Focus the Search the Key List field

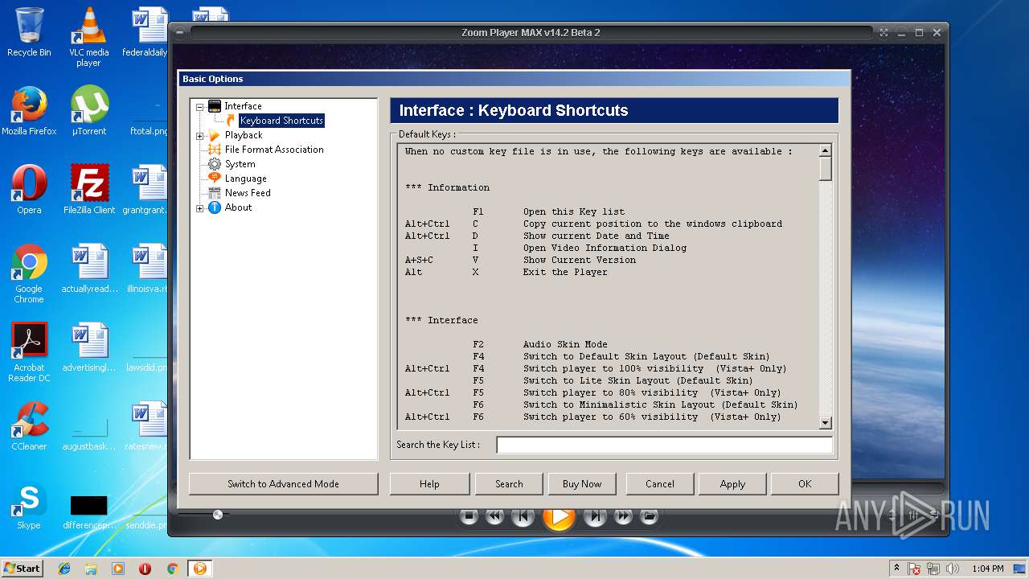pyautogui.click(x=664, y=446)
